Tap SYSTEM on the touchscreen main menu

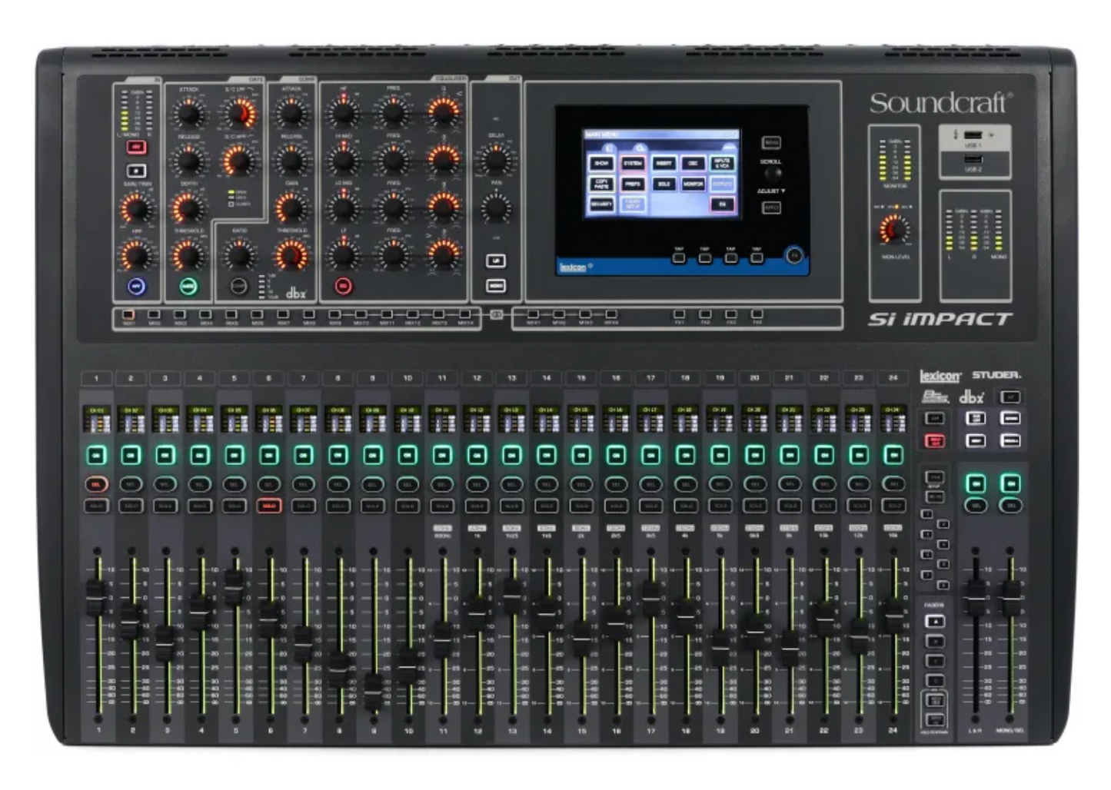tap(632, 164)
